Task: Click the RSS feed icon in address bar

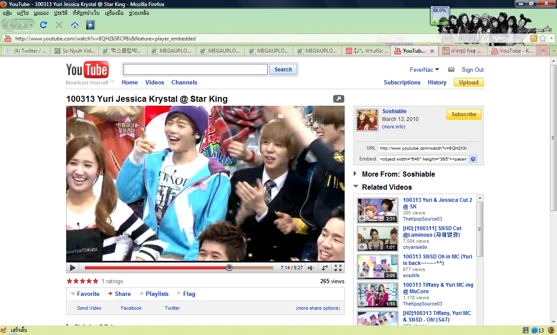Action: [534, 38]
